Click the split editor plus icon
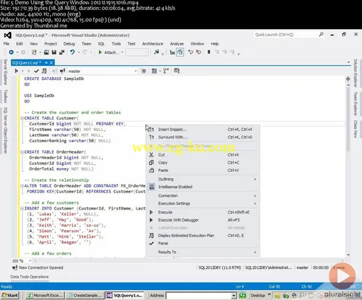362x300 pixels. pos(348,79)
